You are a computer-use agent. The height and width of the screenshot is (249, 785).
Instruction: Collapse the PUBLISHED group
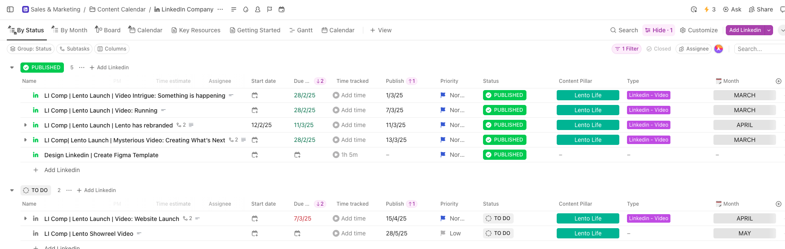(12, 68)
